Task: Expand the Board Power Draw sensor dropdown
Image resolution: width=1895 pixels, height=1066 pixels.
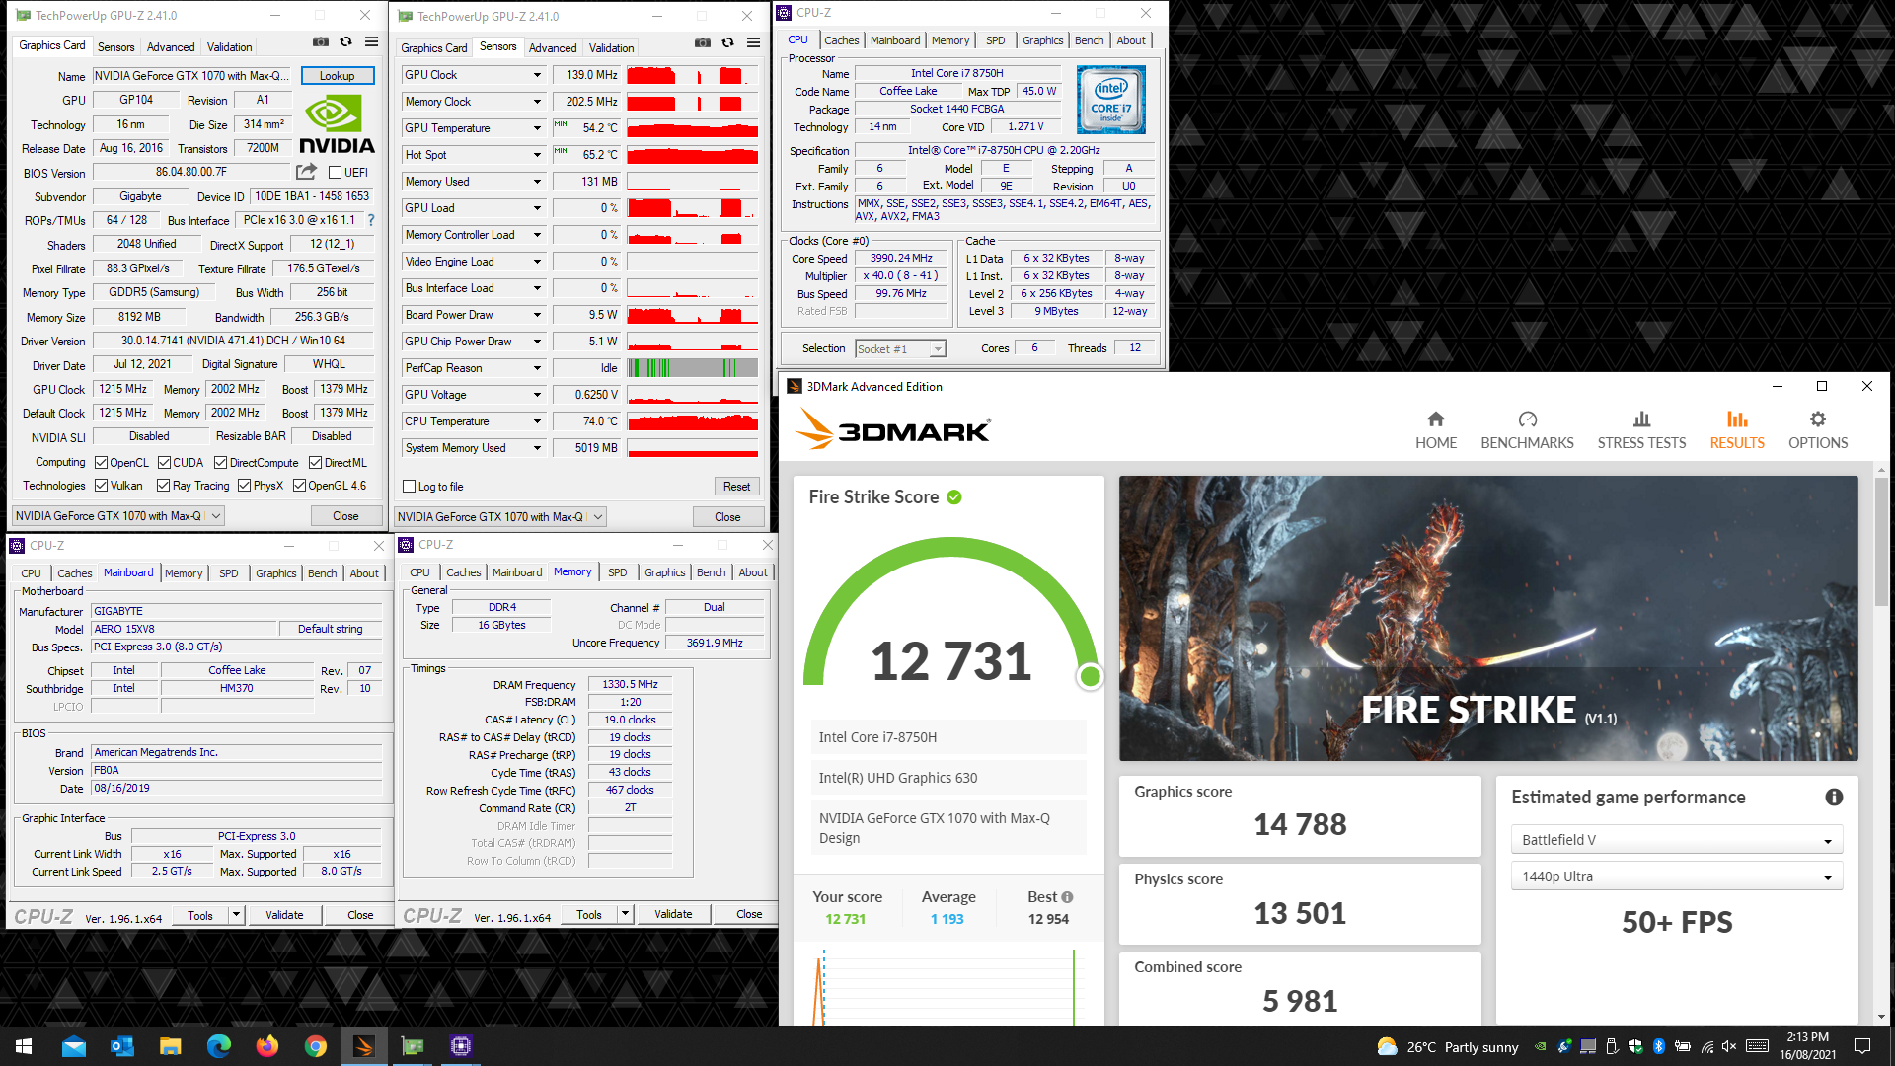Action: [538, 315]
